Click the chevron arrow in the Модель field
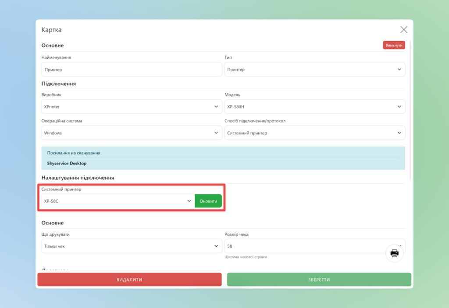This screenshot has height=308, width=449. (399, 106)
